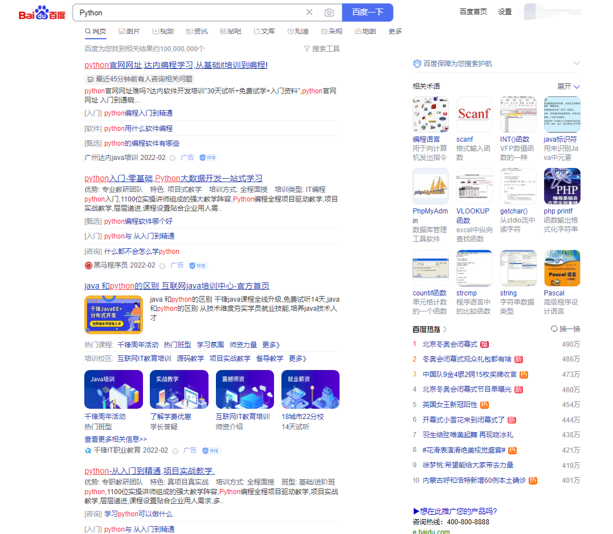Switch to the 贴吧 tab
This screenshot has height=534, width=613.
[x=230, y=31]
